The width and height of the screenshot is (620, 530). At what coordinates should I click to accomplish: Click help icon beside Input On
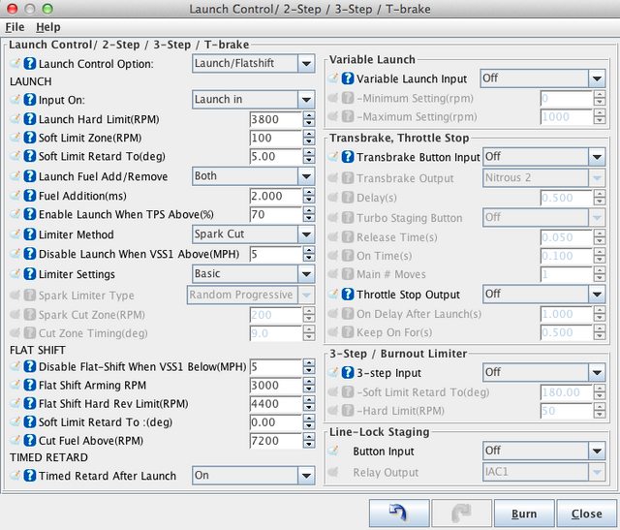(30, 100)
